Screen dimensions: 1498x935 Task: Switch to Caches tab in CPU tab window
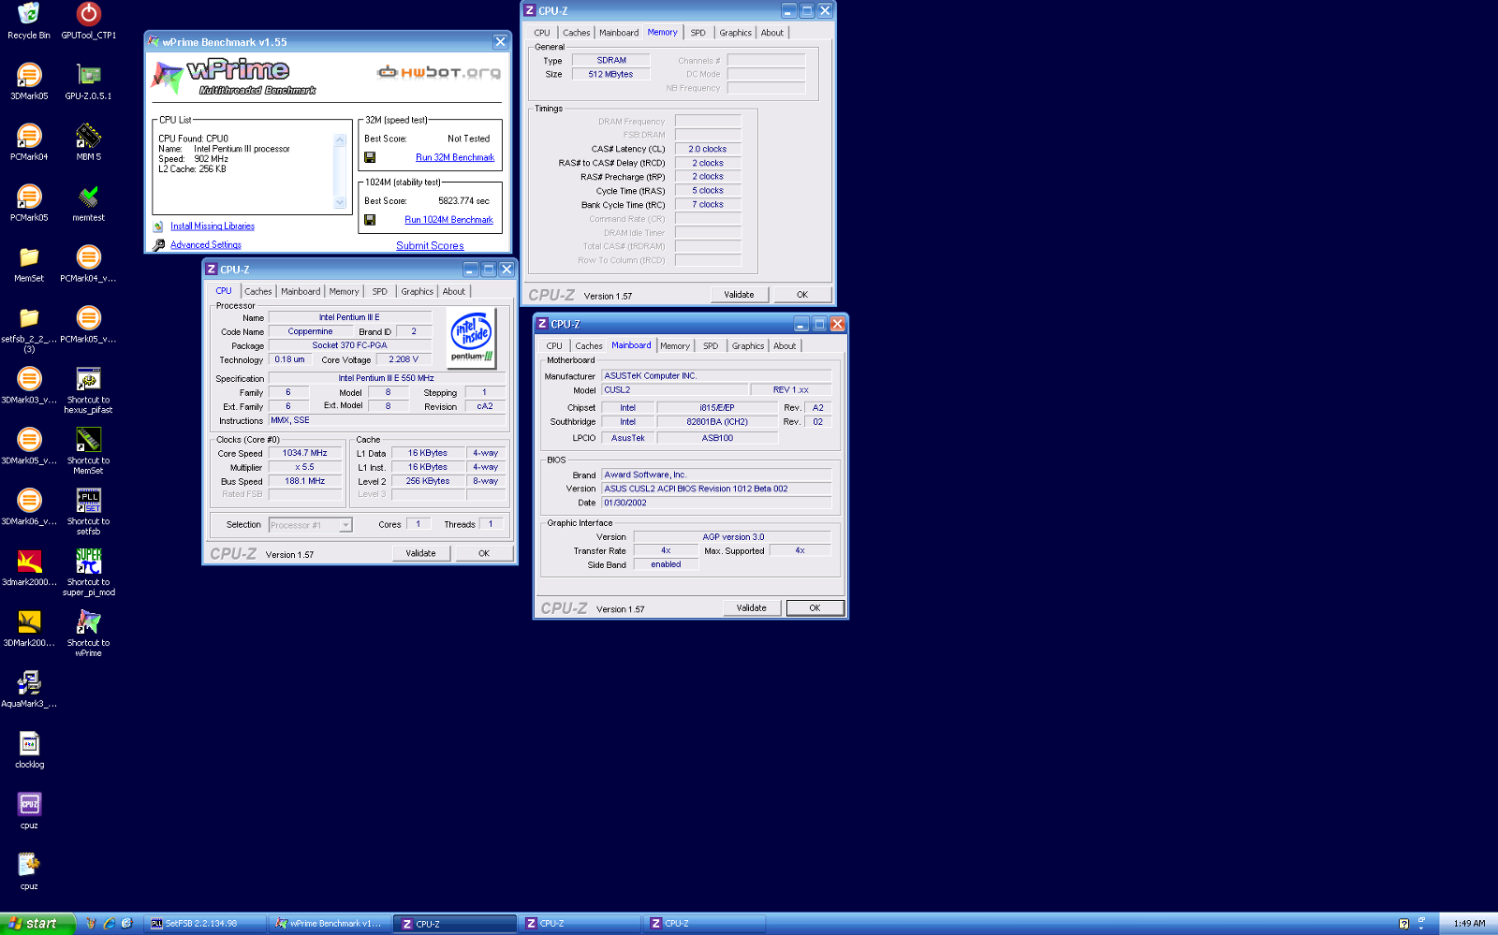[257, 292]
